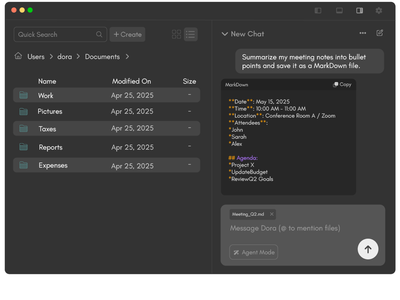Viewport: 400px width, 300px height.
Task: Open chat options three-dots menu
Action: point(363,33)
